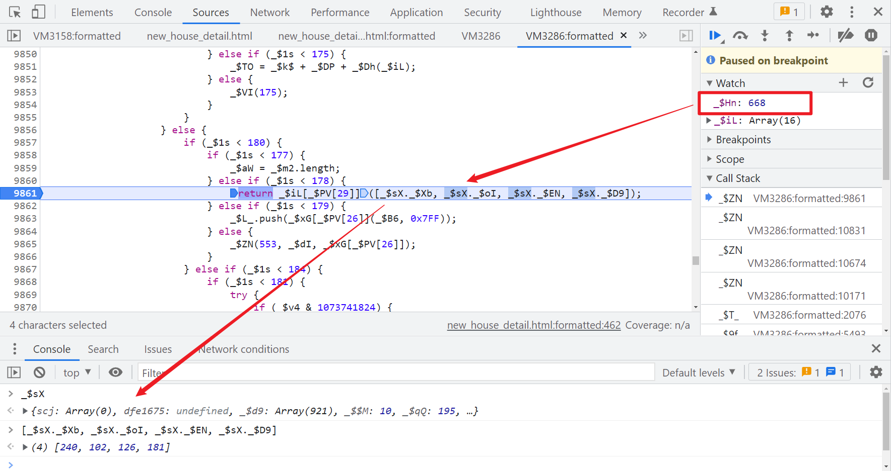Open console settings gear
891x471 pixels.
pyautogui.click(x=876, y=372)
